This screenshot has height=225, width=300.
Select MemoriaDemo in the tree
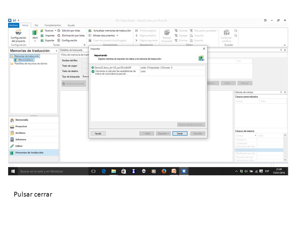click(x=24, y=60)
